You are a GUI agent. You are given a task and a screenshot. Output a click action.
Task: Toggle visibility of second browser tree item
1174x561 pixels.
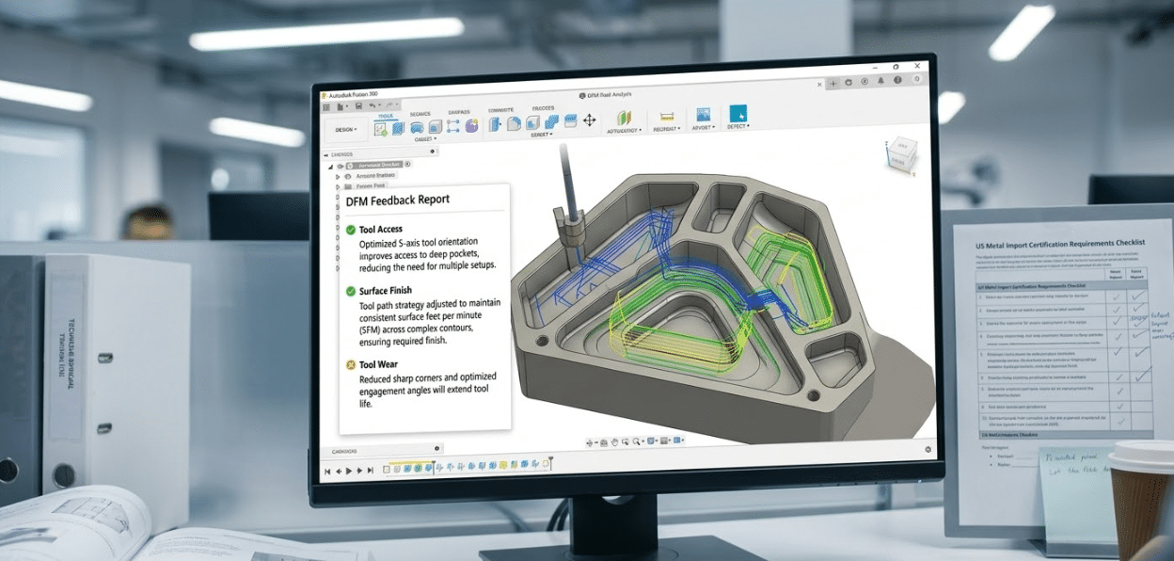[347, 176]
